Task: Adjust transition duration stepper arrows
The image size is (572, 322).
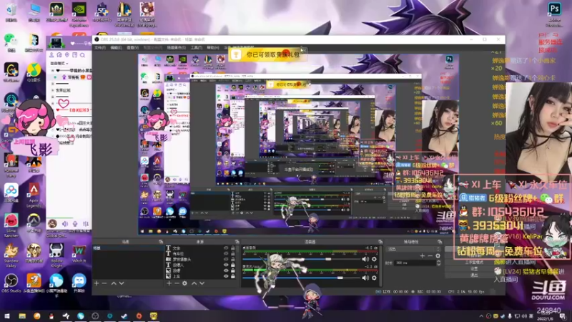Action: 438,263
